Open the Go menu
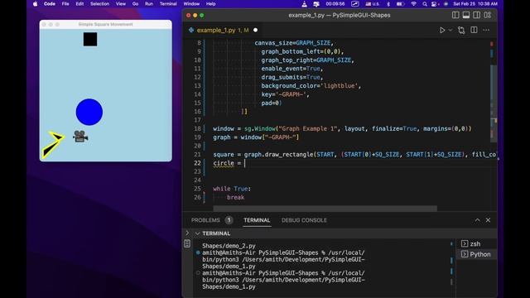 (x=135, y=4)
